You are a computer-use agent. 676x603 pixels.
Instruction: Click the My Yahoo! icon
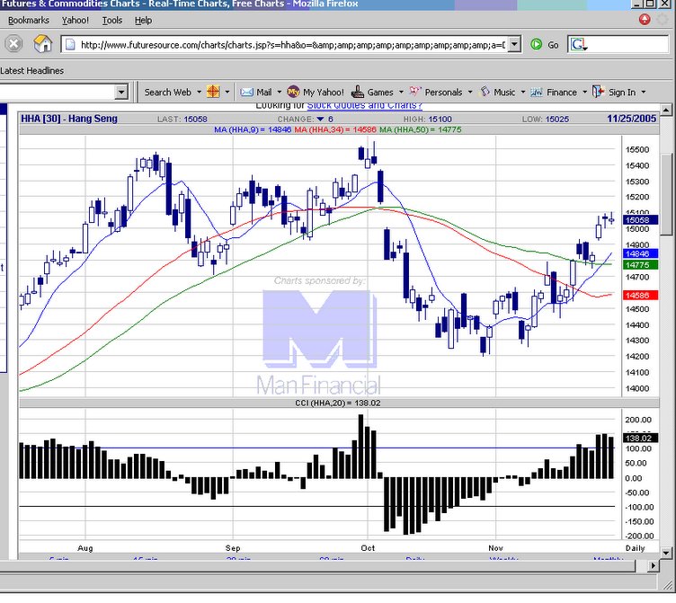[x=293, y=92]
